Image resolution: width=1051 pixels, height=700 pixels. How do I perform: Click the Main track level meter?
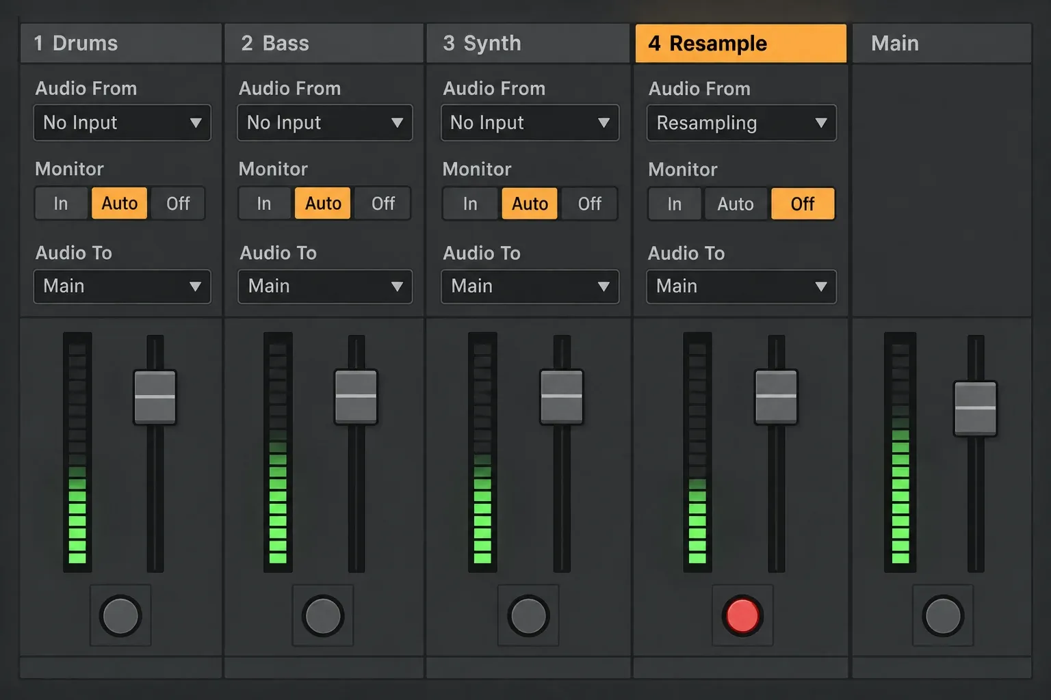tap(900, 452)
